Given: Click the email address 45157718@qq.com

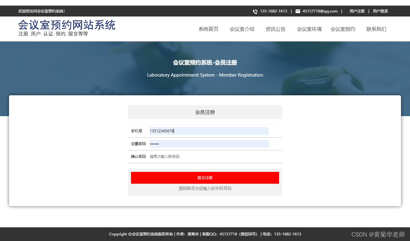Looking at the screenshot, I should pos(319,11).
